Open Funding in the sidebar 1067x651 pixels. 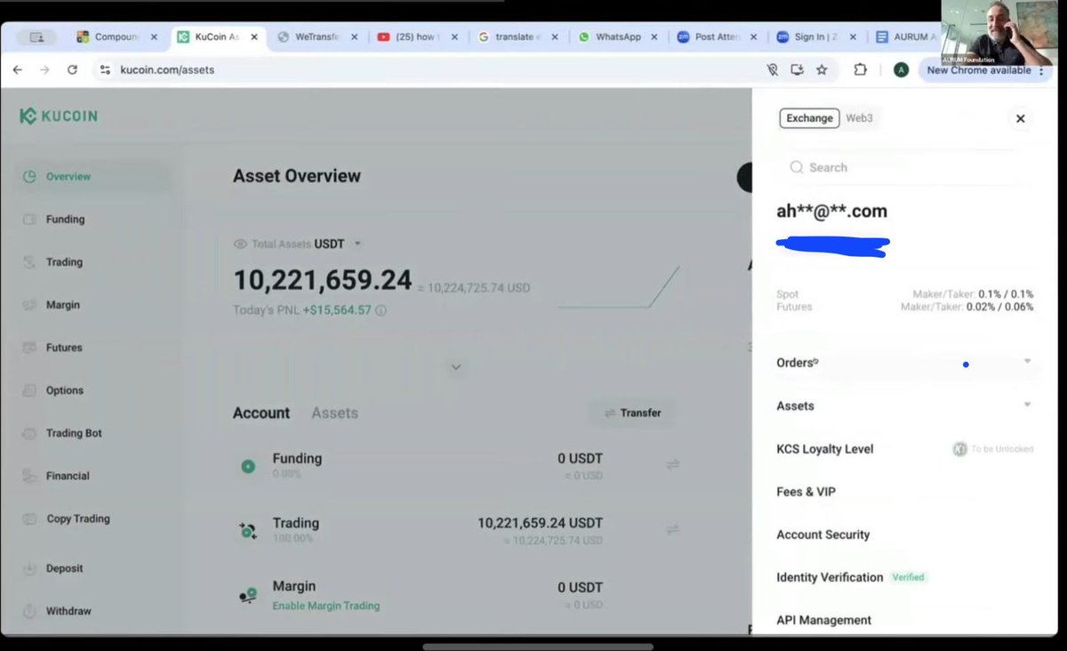(x=66, y=219)
